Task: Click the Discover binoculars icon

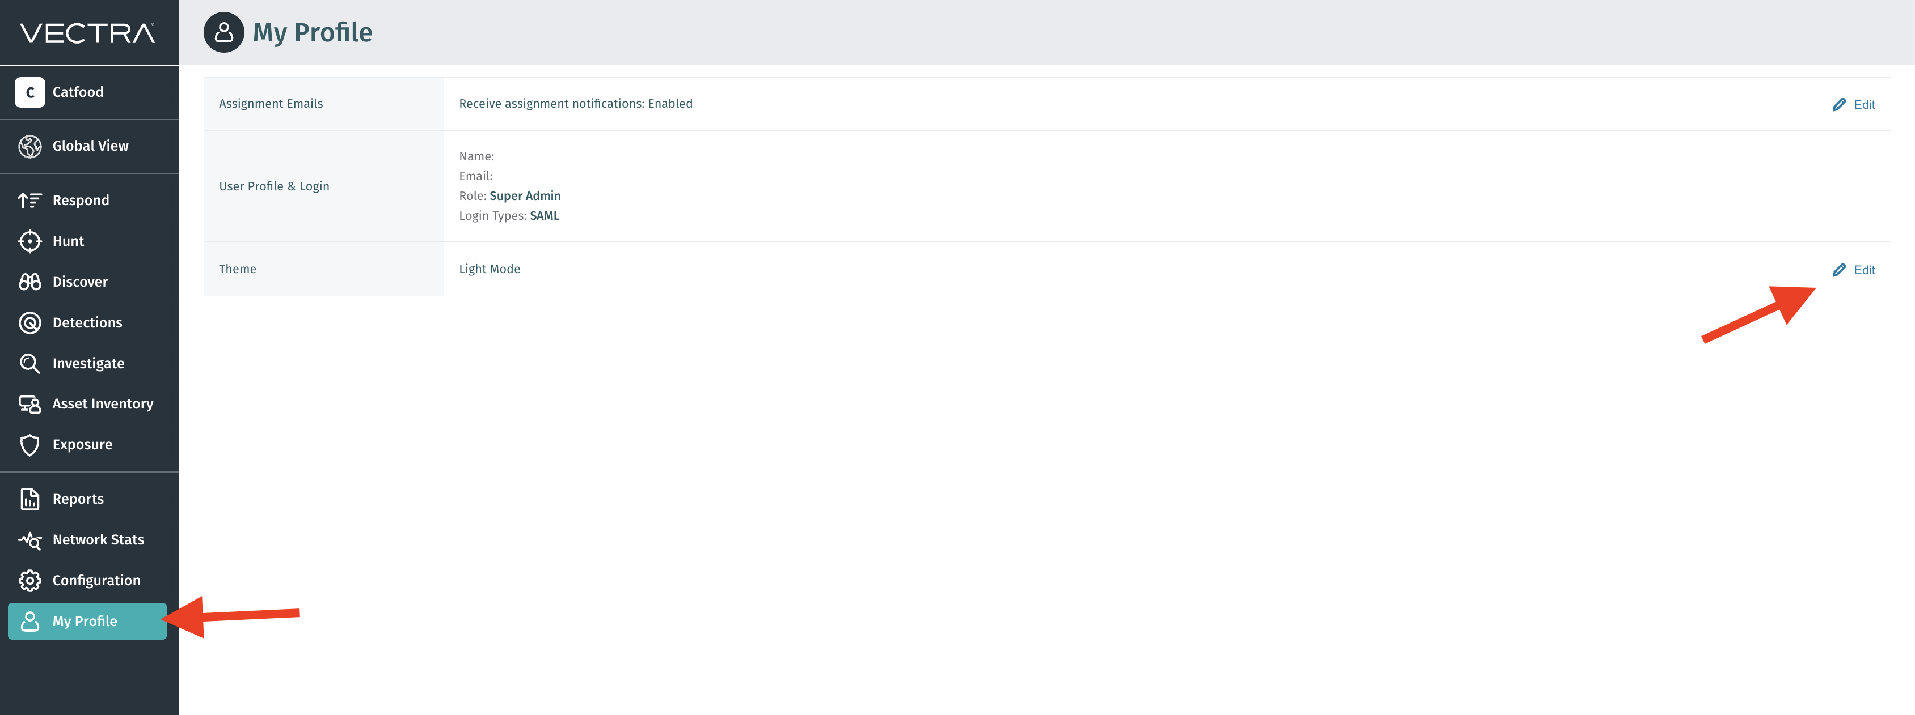Action: (29, 282)
